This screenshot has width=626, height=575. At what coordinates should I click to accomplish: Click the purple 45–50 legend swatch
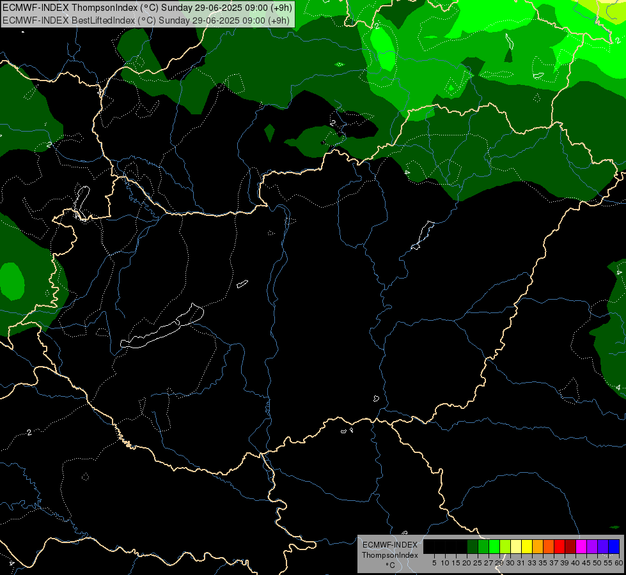592,546
